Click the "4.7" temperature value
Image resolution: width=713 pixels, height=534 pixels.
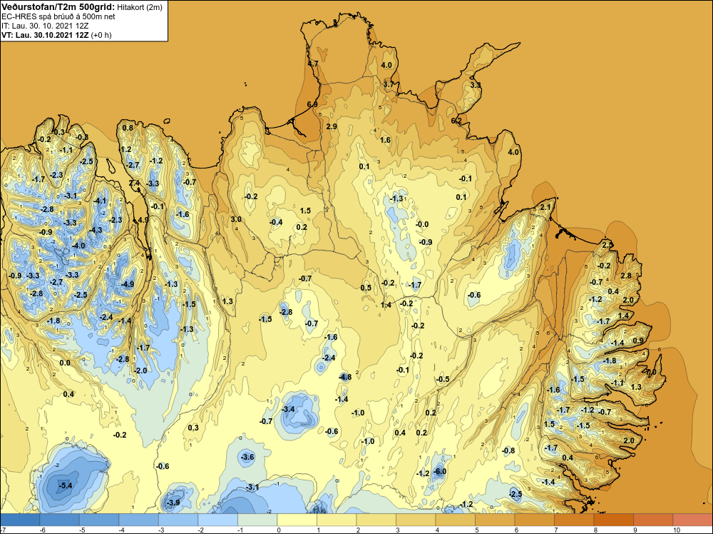click(x=313, y=64)
